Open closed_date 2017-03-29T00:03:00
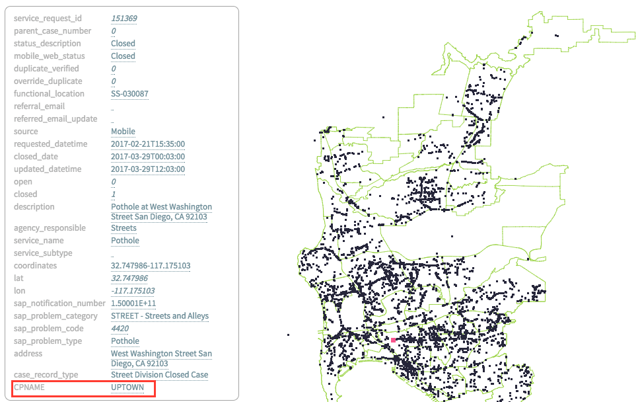This screenshot has width=640, height=402. coord(148,156)
